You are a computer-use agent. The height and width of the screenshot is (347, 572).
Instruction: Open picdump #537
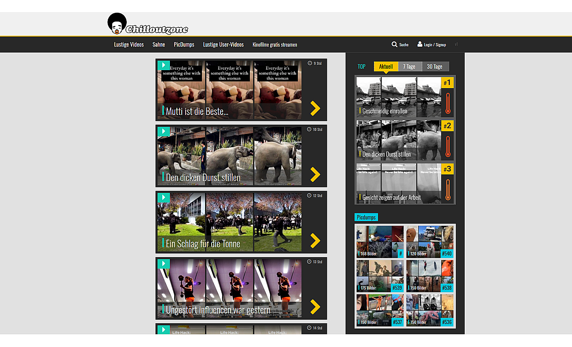click(x=380, y=310)
